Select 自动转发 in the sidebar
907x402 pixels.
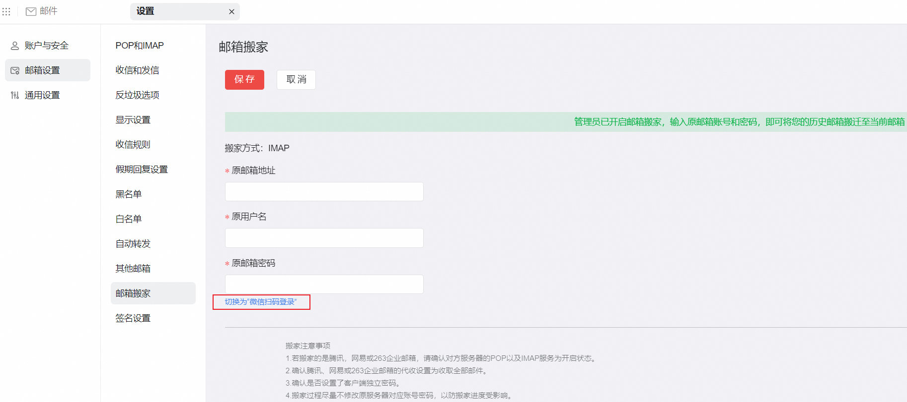click(x=133, y=244)
